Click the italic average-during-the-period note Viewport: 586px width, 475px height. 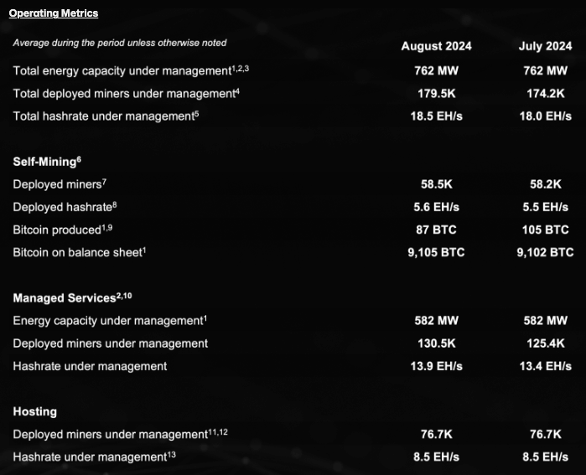coord(119,43)
